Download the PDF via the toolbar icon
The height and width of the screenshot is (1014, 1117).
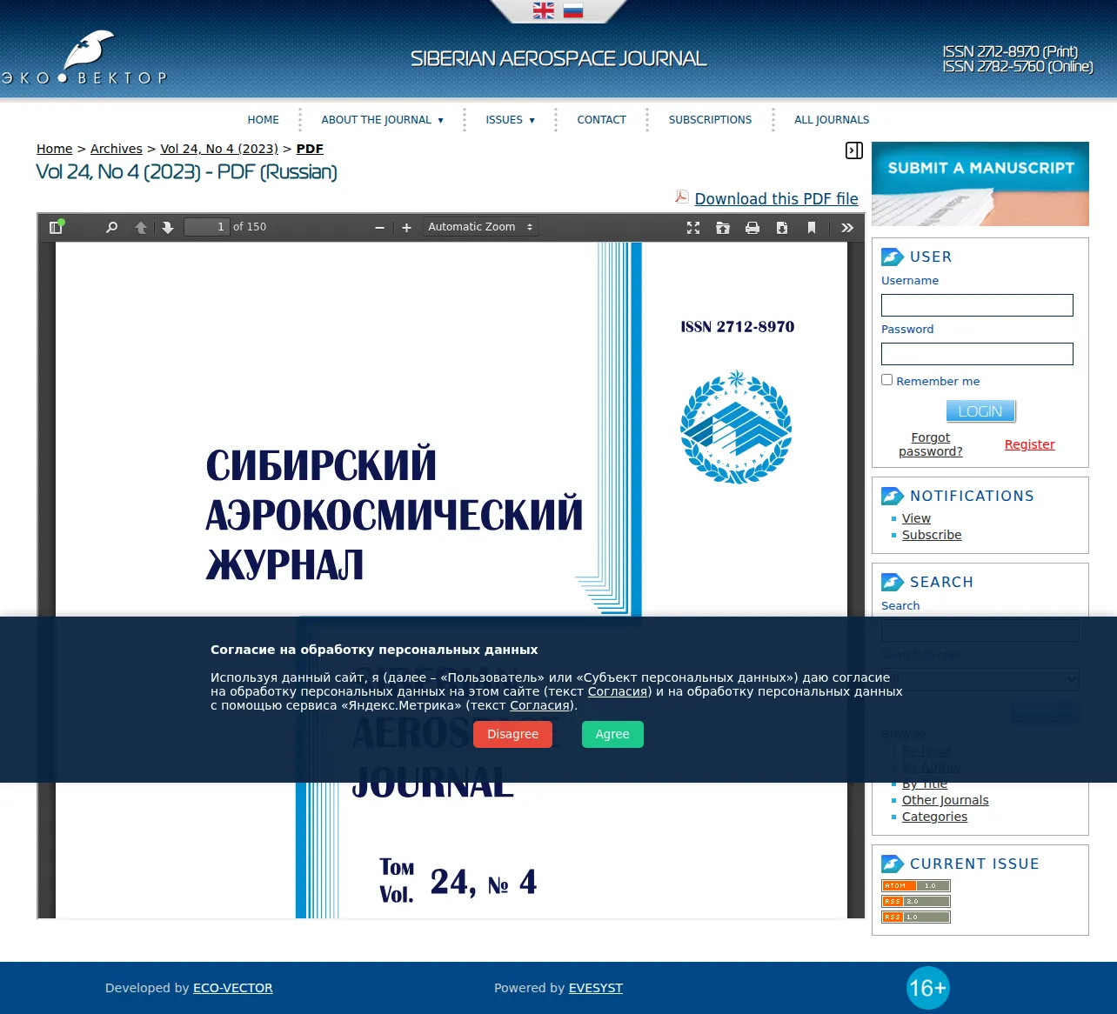[782, 227]
